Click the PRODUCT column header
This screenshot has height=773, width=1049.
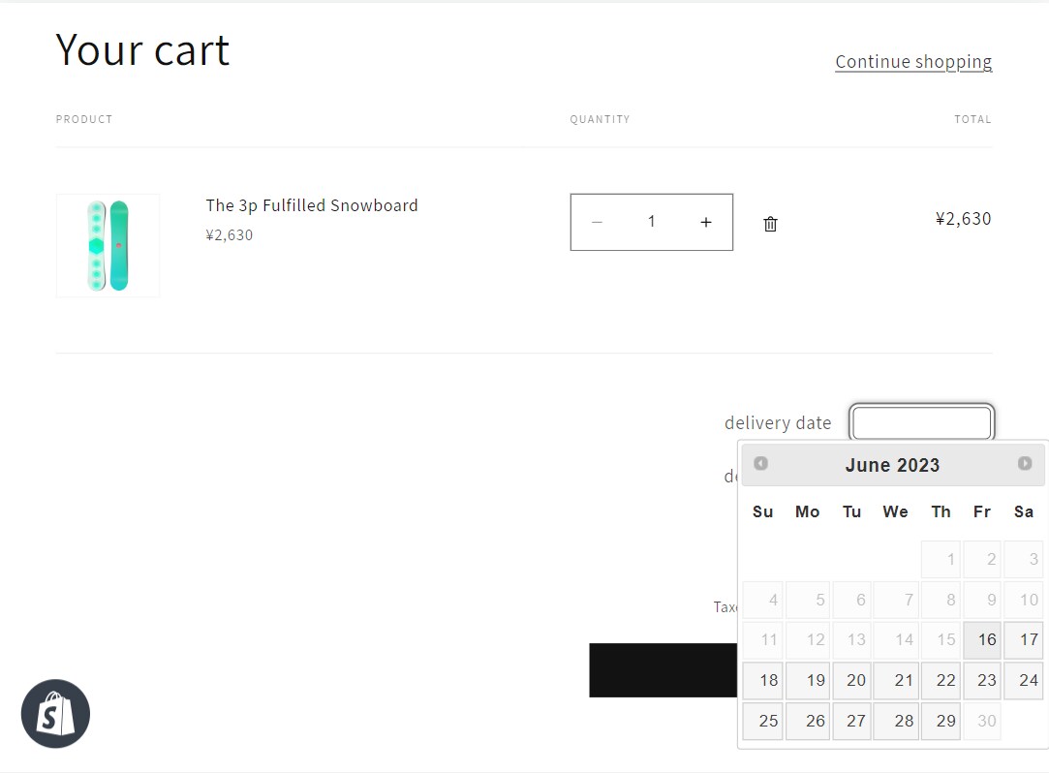pos(84,119)
